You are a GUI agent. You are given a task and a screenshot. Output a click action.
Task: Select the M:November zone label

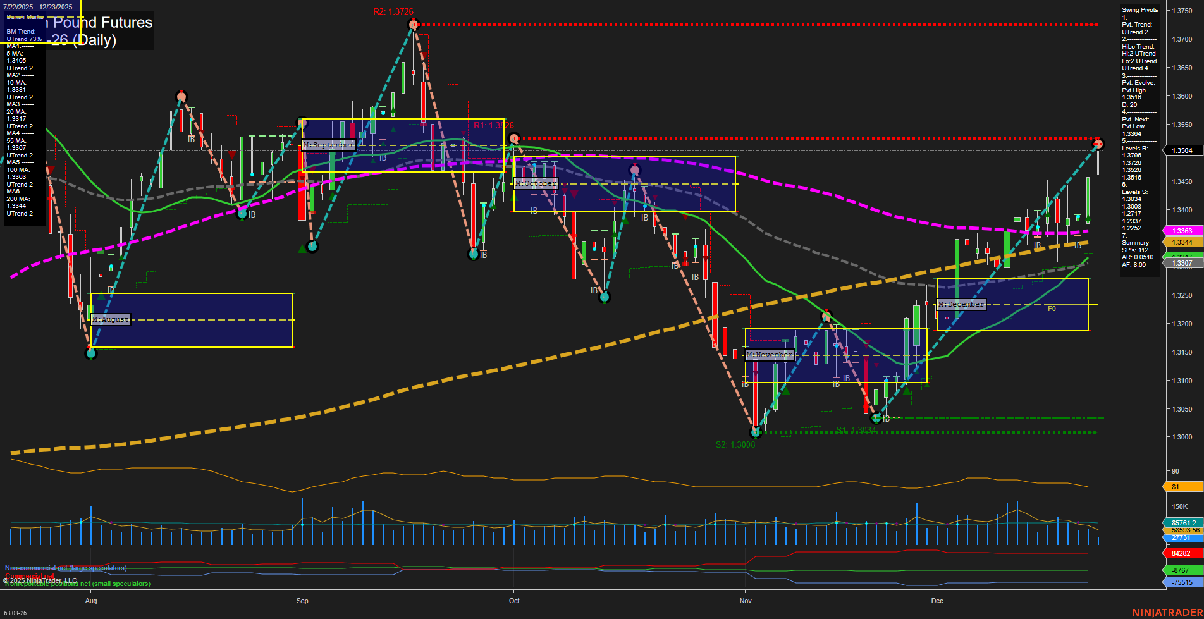tap(769, 355)
